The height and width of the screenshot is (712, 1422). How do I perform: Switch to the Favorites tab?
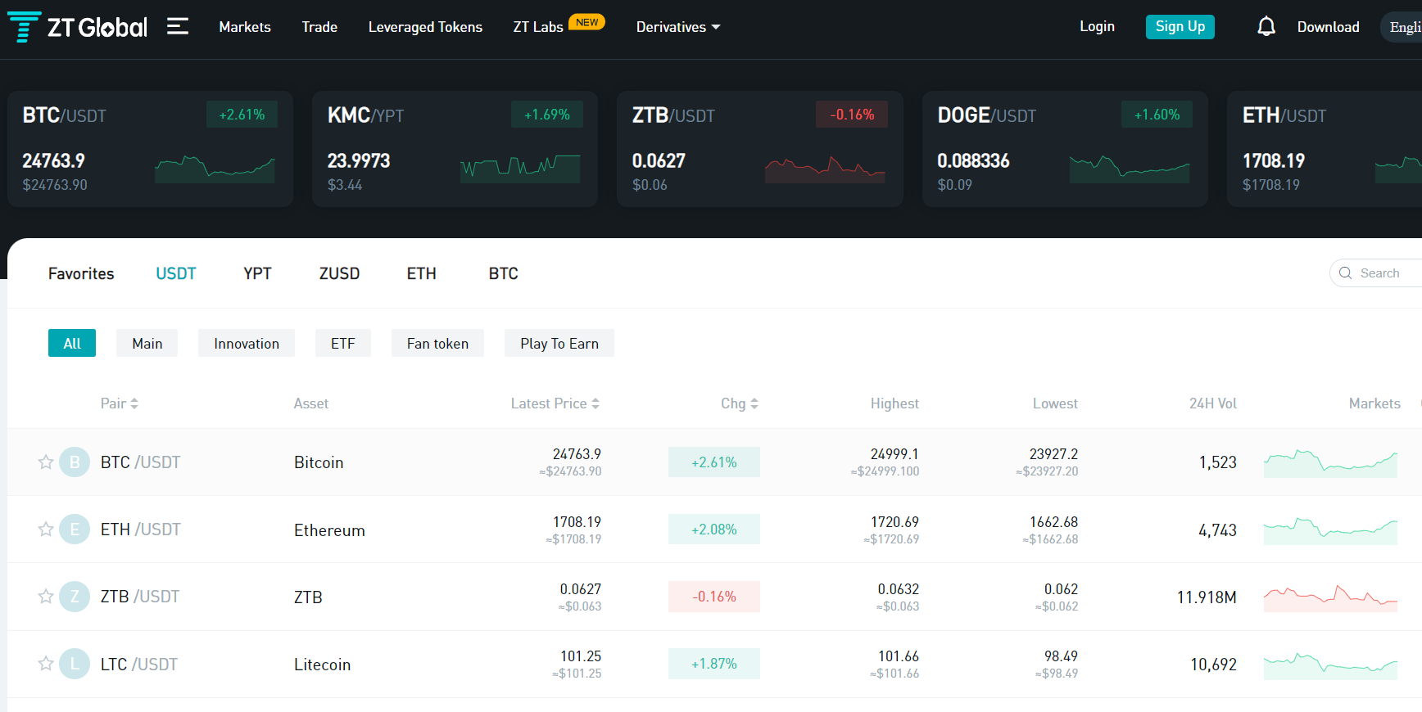tap(81, 273)
